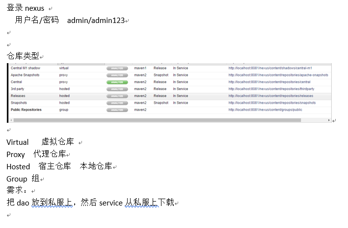The image size is (348, 228).
Task: Click 'hosted' type in Snapshots row
Action: coord(64,103)
